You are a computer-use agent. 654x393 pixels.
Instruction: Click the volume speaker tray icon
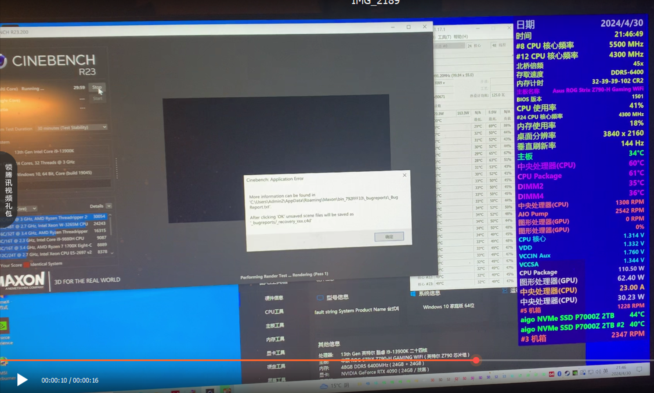click(x=598, y=372)
